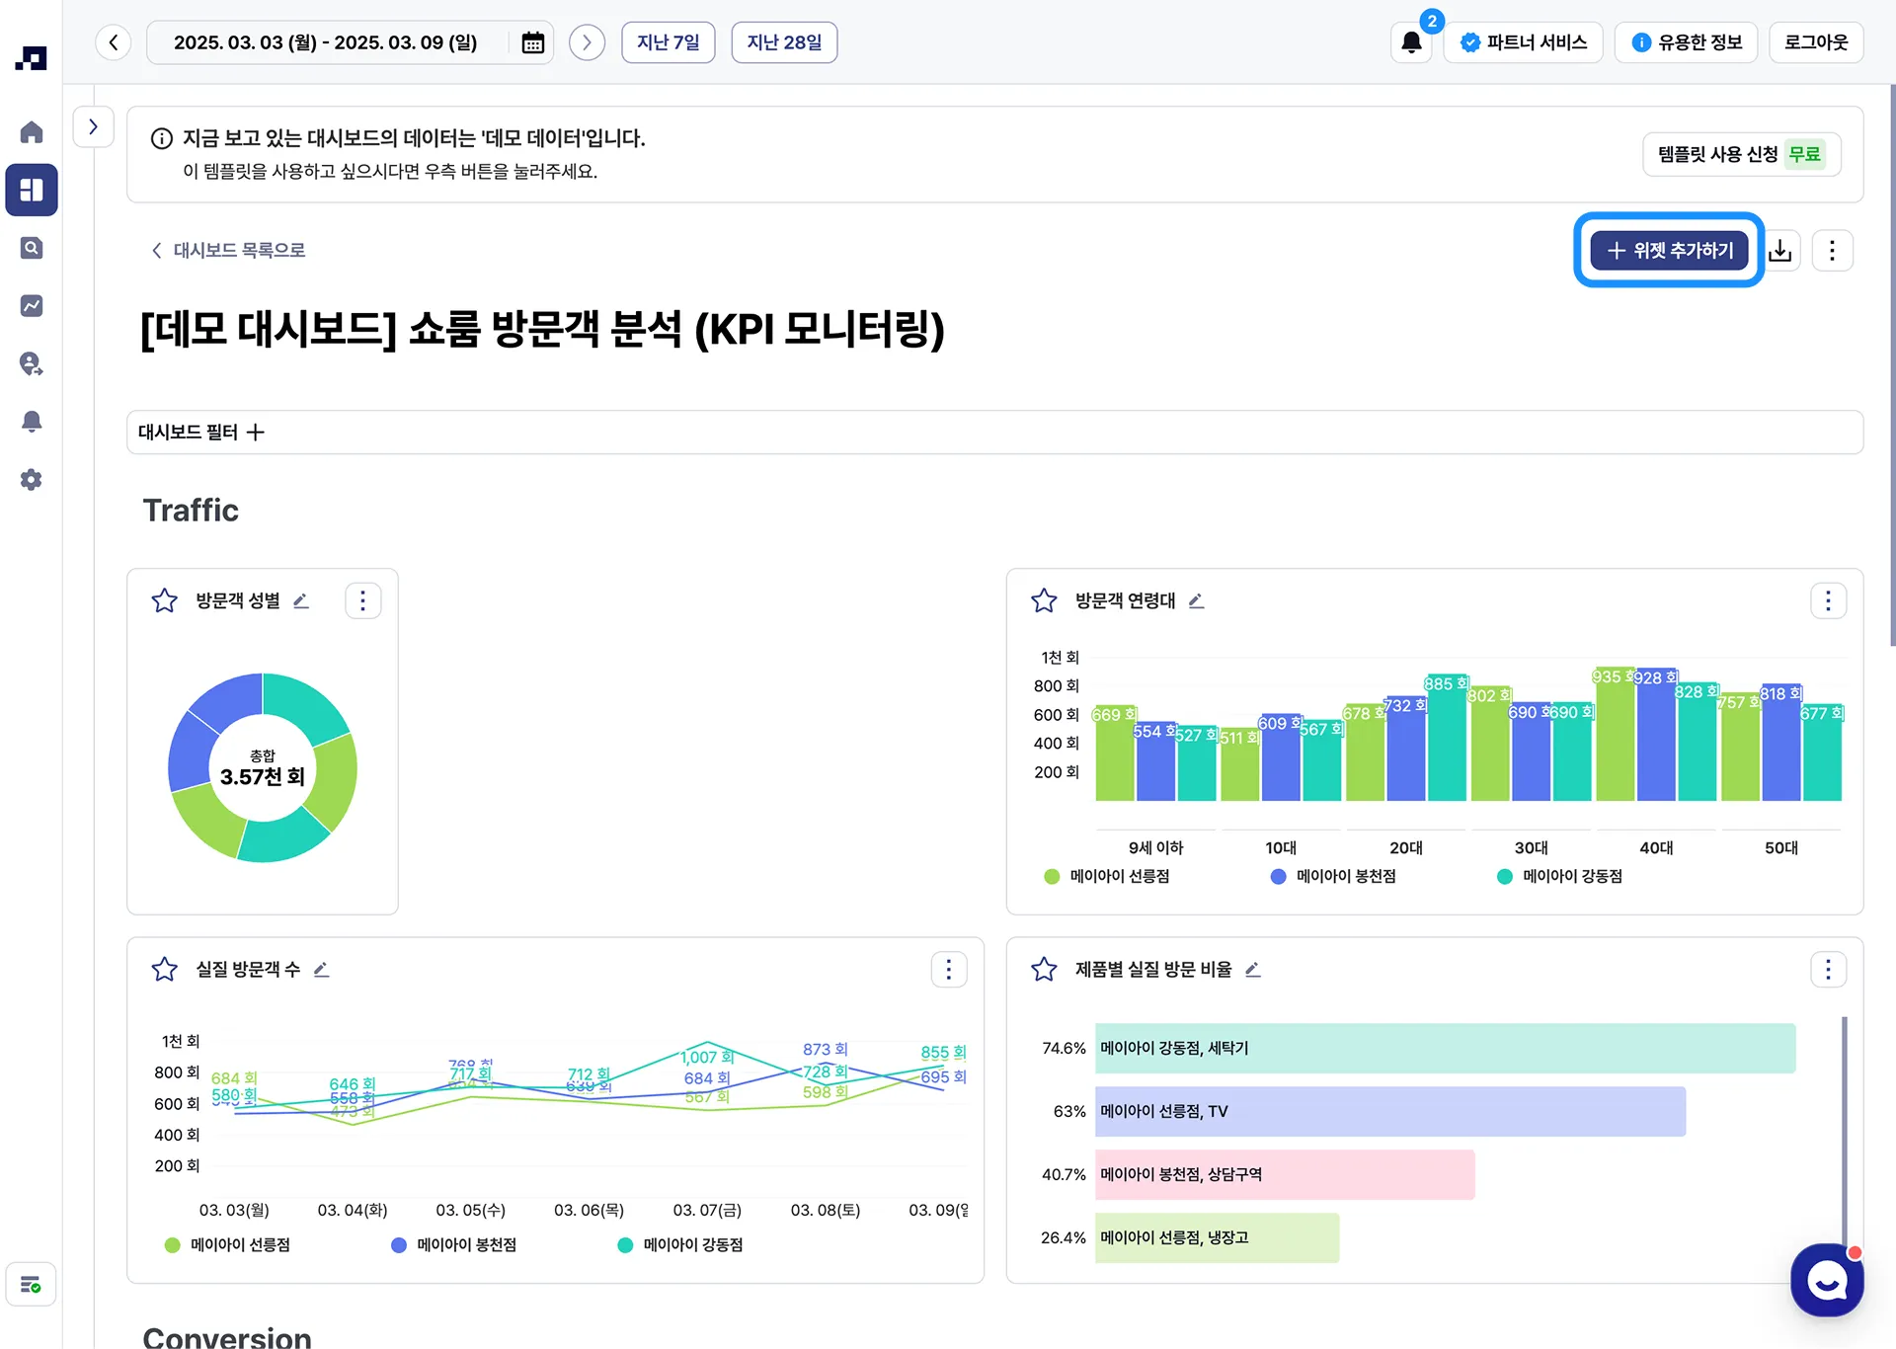The height and width of the screenshot is (1349, 1896).
Task: Open the chat support bubble
Action: pos(1826,1280)
